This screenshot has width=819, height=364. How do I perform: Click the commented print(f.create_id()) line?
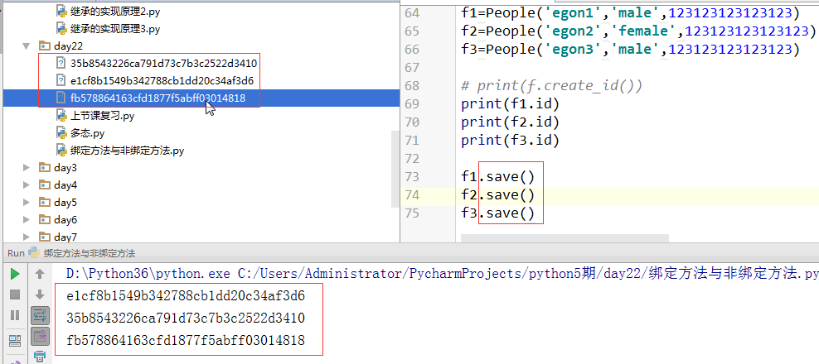[x=551, y=86]
